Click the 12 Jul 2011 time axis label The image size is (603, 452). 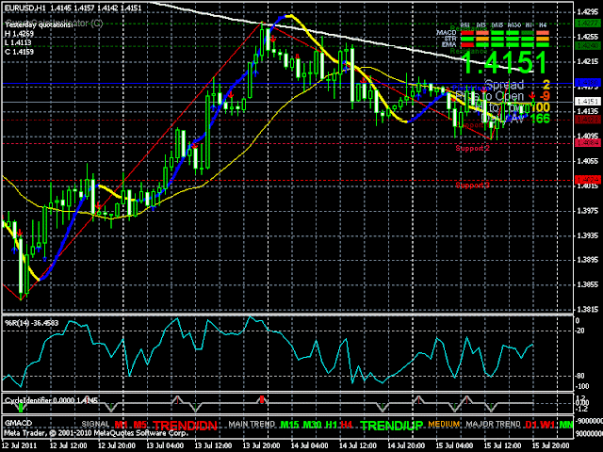point(20,445)
